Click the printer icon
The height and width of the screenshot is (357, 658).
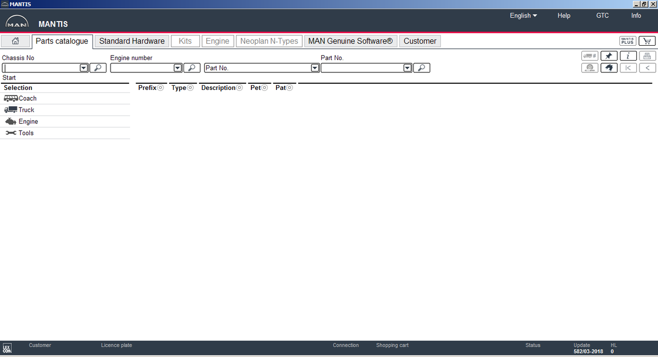tap(648, 56)
